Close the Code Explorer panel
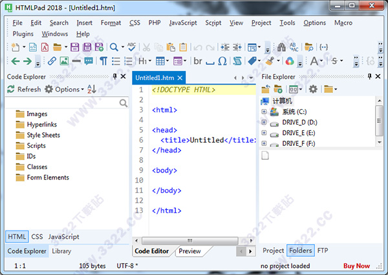 (x=123, y=76)
